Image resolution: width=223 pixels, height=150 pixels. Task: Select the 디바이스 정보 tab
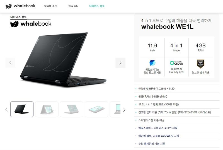[x=97, y=6]
